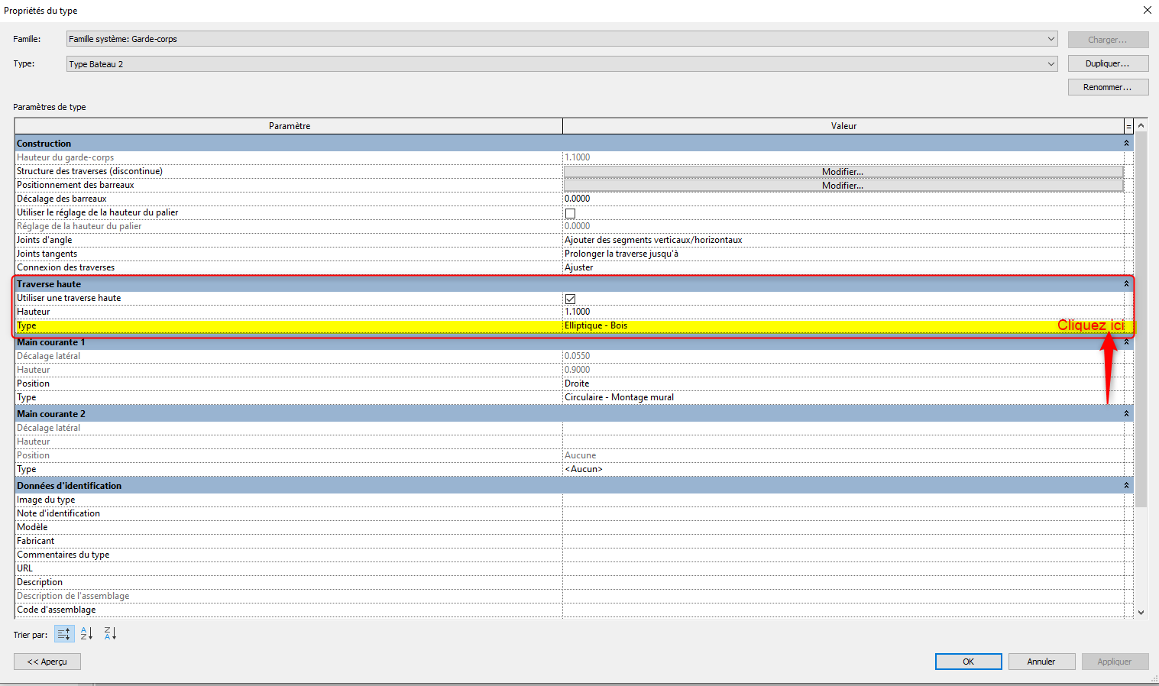Screen dimensions: 1159x686
Task: Click the column options icon beside Valeur
Action: click(x=1128, y=126)
